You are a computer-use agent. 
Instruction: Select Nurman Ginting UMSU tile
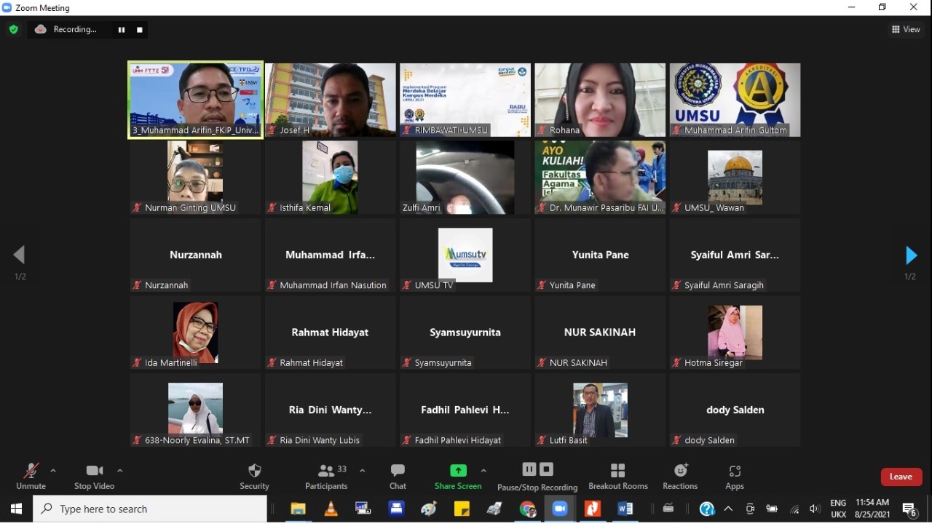point(195,178)
